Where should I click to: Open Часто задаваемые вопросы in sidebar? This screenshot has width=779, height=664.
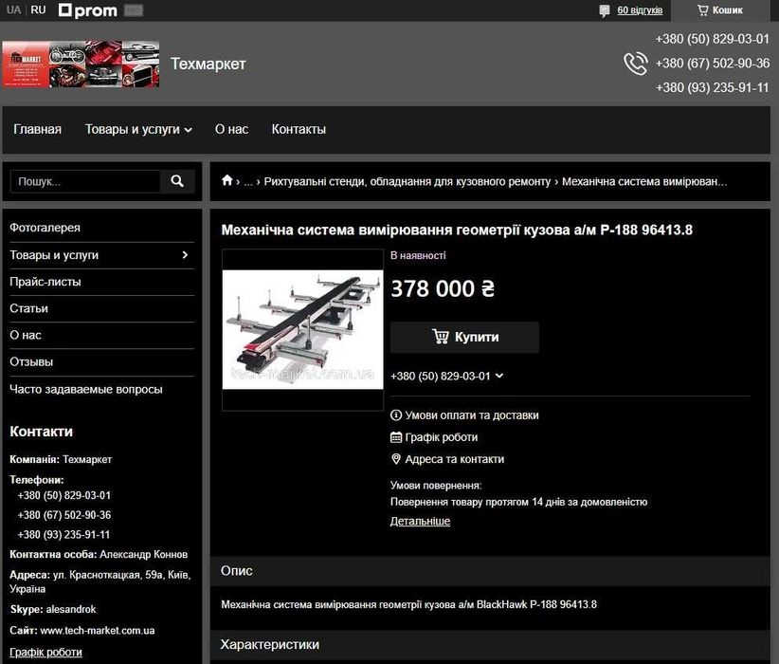(x=86, y=389)
